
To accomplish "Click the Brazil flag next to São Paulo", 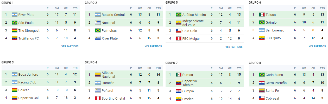I will click(15, 23).
